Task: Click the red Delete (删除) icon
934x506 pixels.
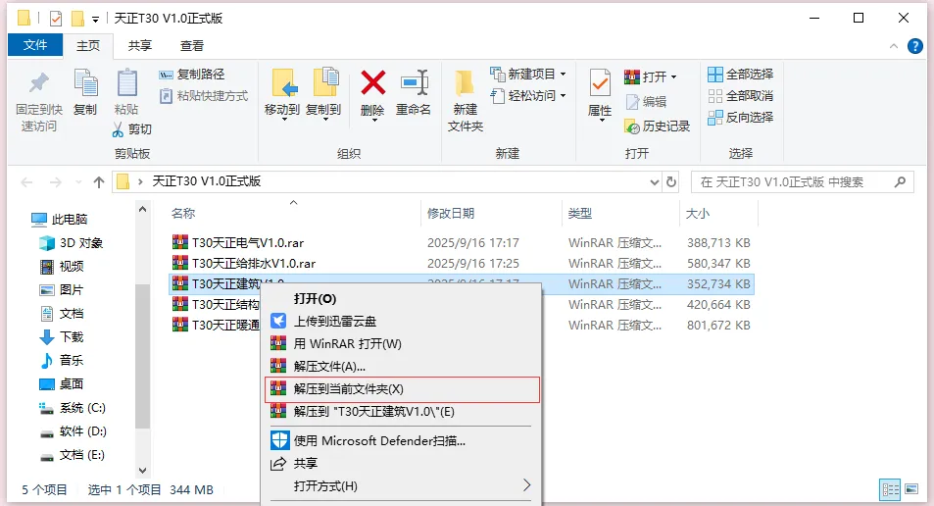Action: tap(372, 82)
